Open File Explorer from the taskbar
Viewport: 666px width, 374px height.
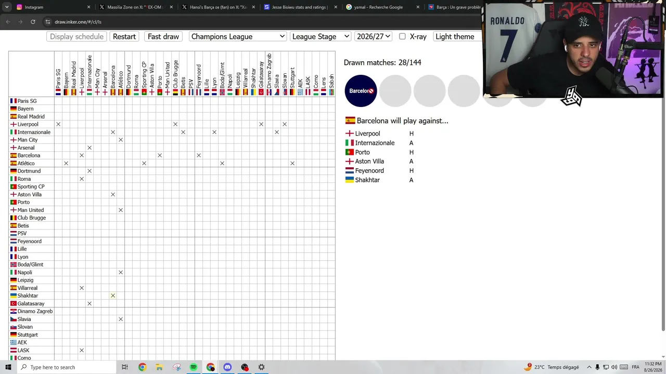tap(159, 367)
